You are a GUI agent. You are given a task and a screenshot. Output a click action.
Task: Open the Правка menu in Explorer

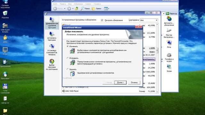click(63, 4)
